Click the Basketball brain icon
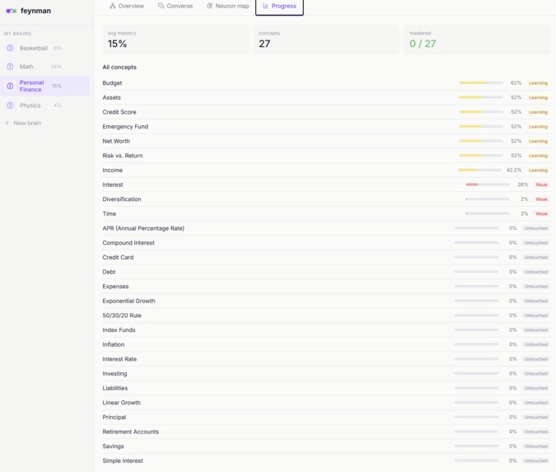The image size is (556, 472). tap(10, 48)
